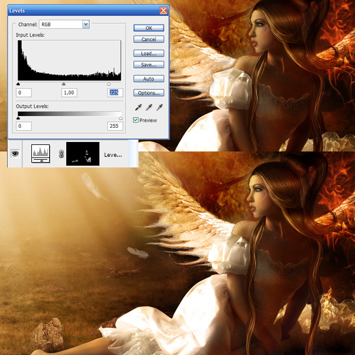Image resolution: width=355 pixels, height=355 pixels.
Task: Select the white point eyedropper
Action: pos(159,107)
